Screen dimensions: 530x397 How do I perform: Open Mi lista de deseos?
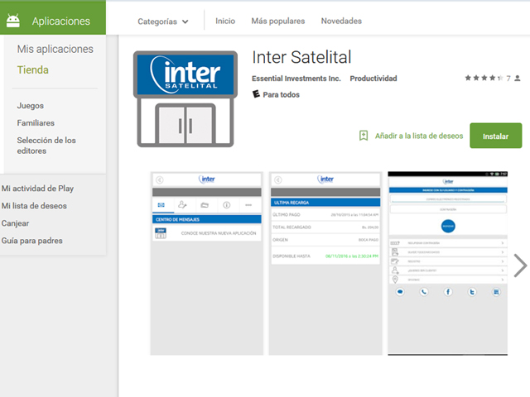(x=34, y=206)
